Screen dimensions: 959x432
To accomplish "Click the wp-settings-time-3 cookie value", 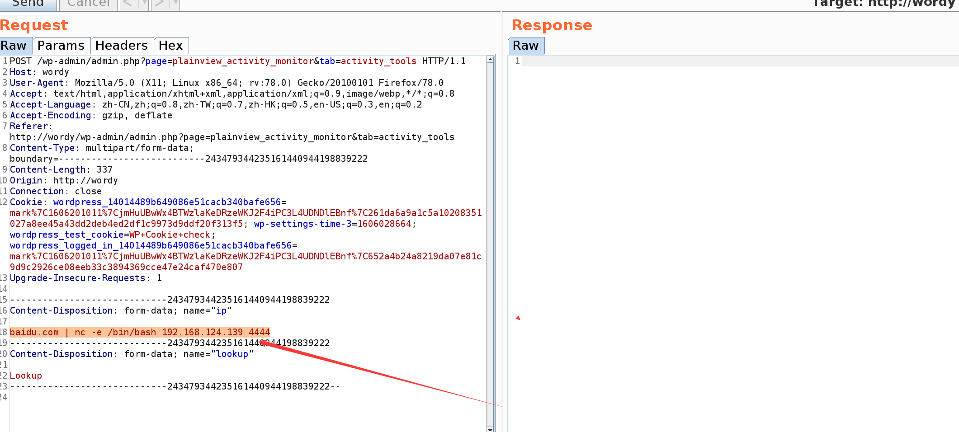I will tap(384, 224).
